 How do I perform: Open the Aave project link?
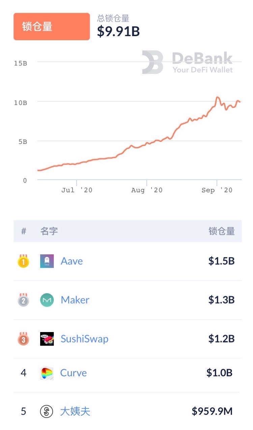(72, 261)
